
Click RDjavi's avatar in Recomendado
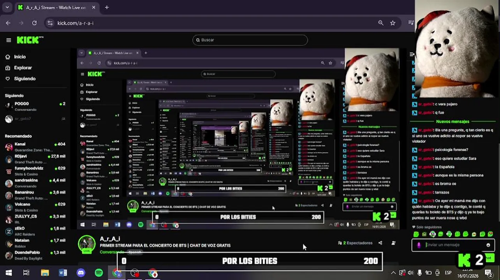[9, 159]
